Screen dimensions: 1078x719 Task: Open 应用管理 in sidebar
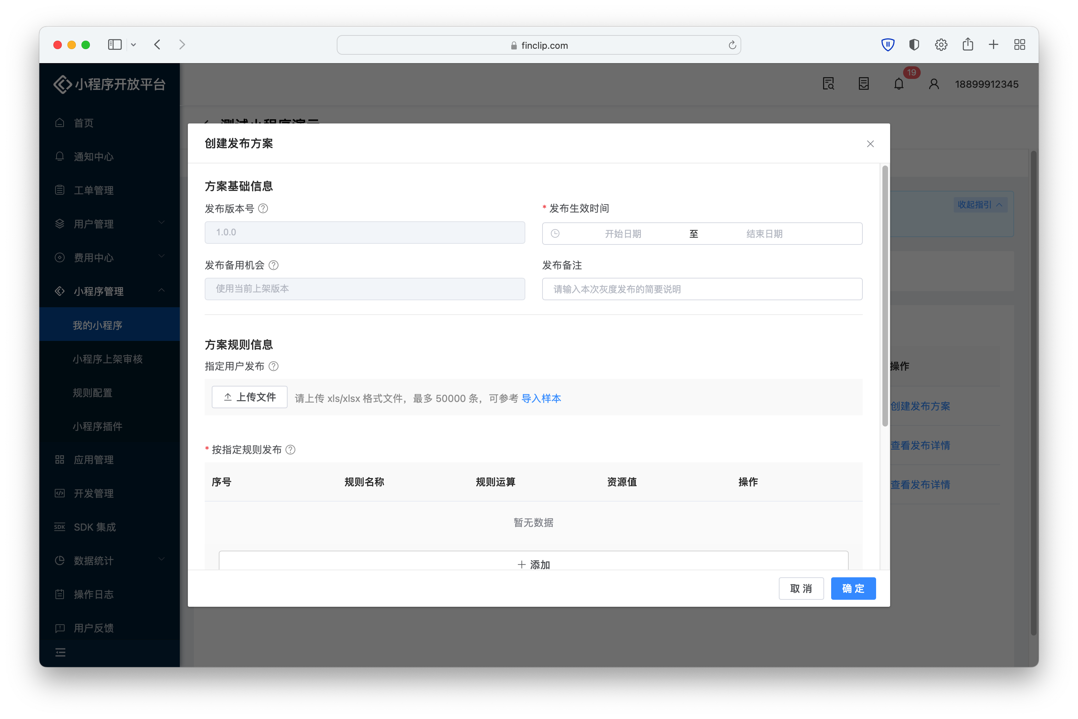coord(109,459)
